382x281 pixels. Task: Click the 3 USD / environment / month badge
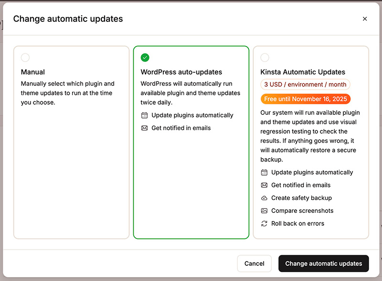coord(305,84)
